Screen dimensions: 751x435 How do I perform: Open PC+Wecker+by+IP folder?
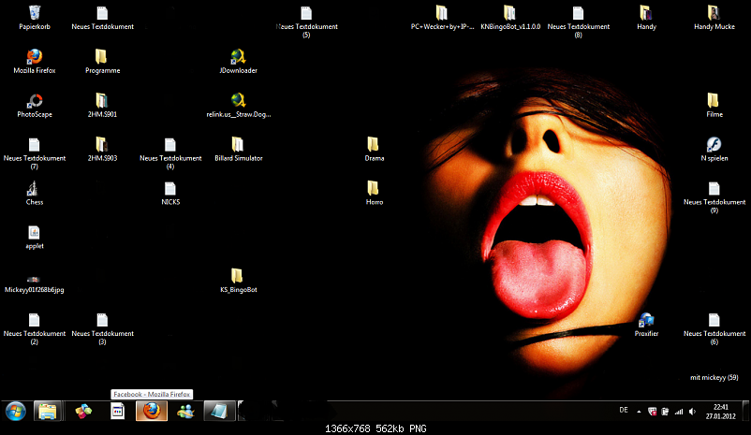[443, 18]
